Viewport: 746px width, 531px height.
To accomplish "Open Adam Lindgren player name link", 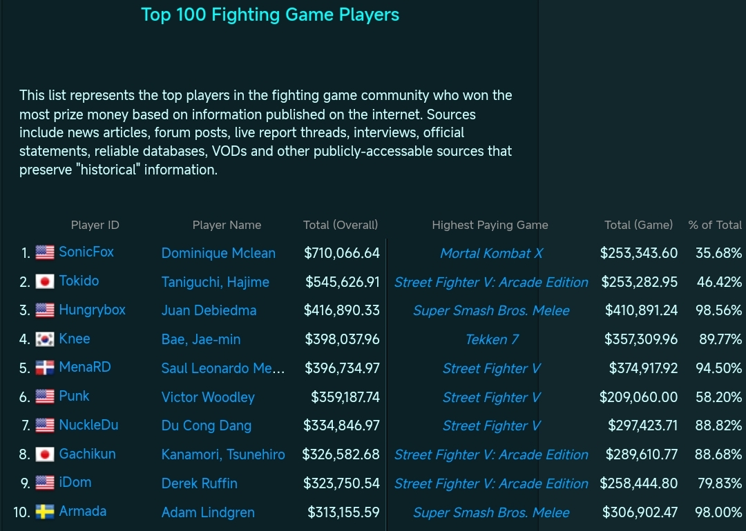I will (x=208, y=512).
